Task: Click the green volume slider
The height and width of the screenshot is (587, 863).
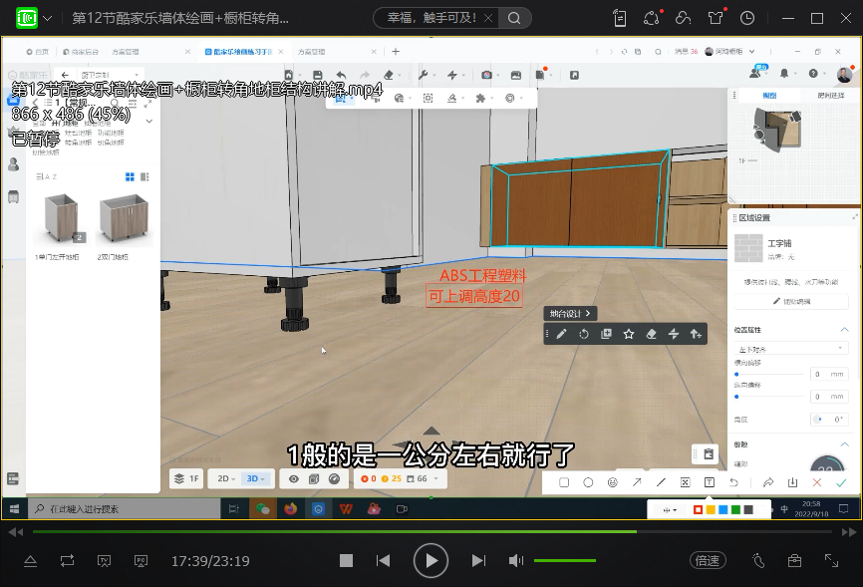Action: click(x=565, y=560)
